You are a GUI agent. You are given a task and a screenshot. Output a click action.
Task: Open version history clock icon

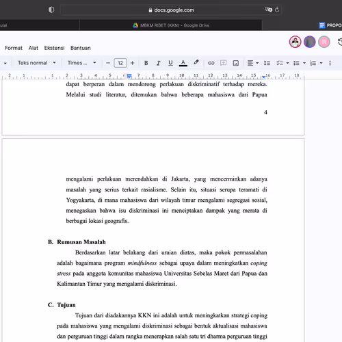(x=340, y=42)
